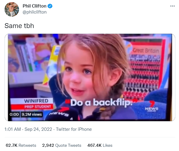Open the 1:01 AM timestamp link
This screenshot has width=179, height=151.
[x=13, y=129]
